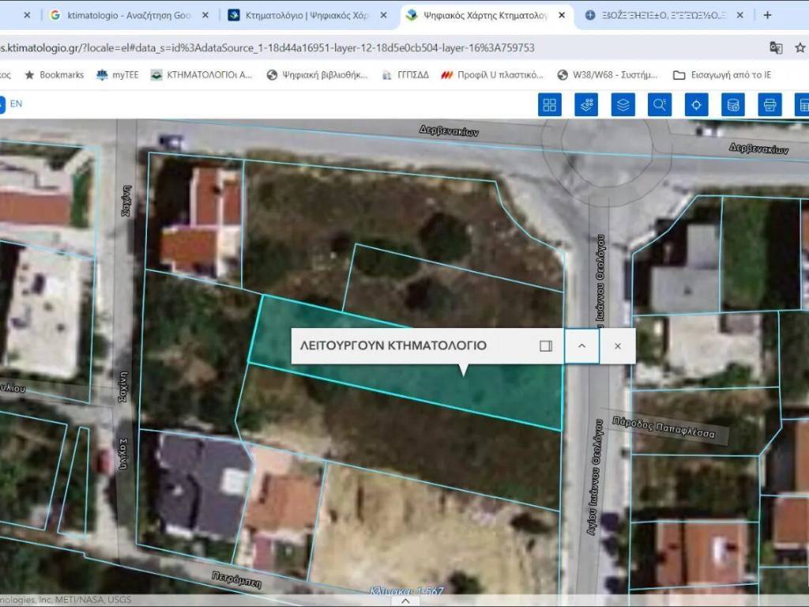Open the add data database tool
809x607 pixels.
[732, 104]
